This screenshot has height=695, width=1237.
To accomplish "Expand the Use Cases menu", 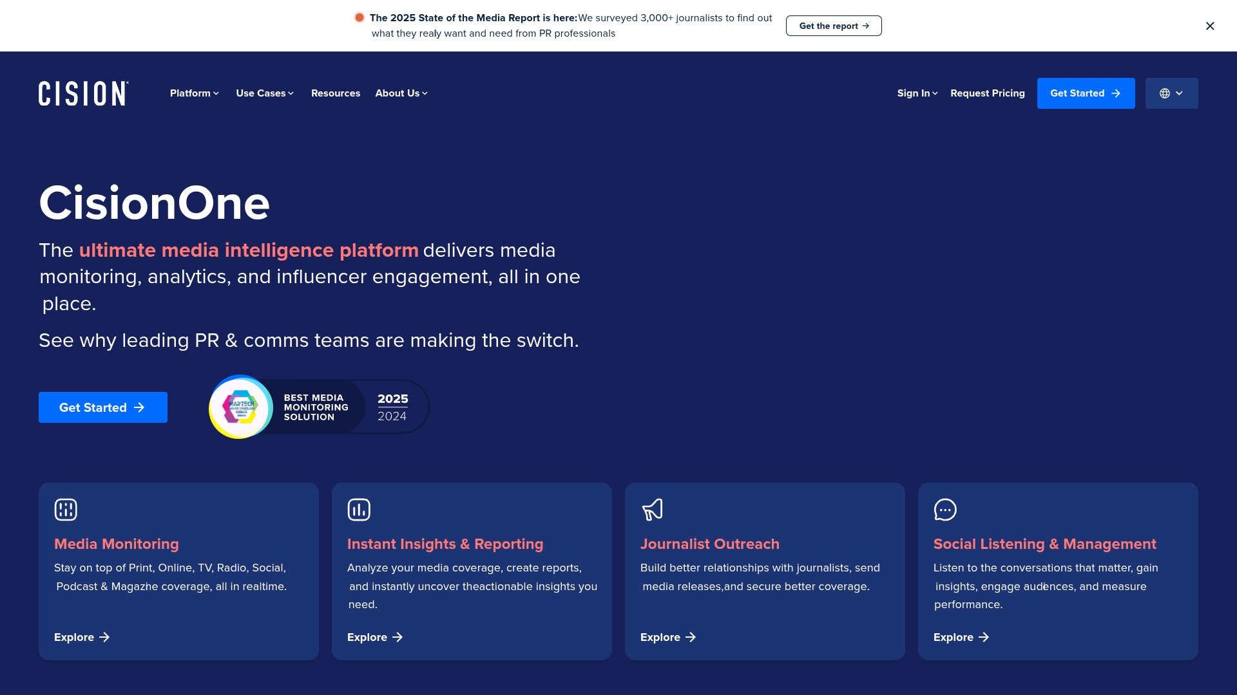I will [265, 93].
